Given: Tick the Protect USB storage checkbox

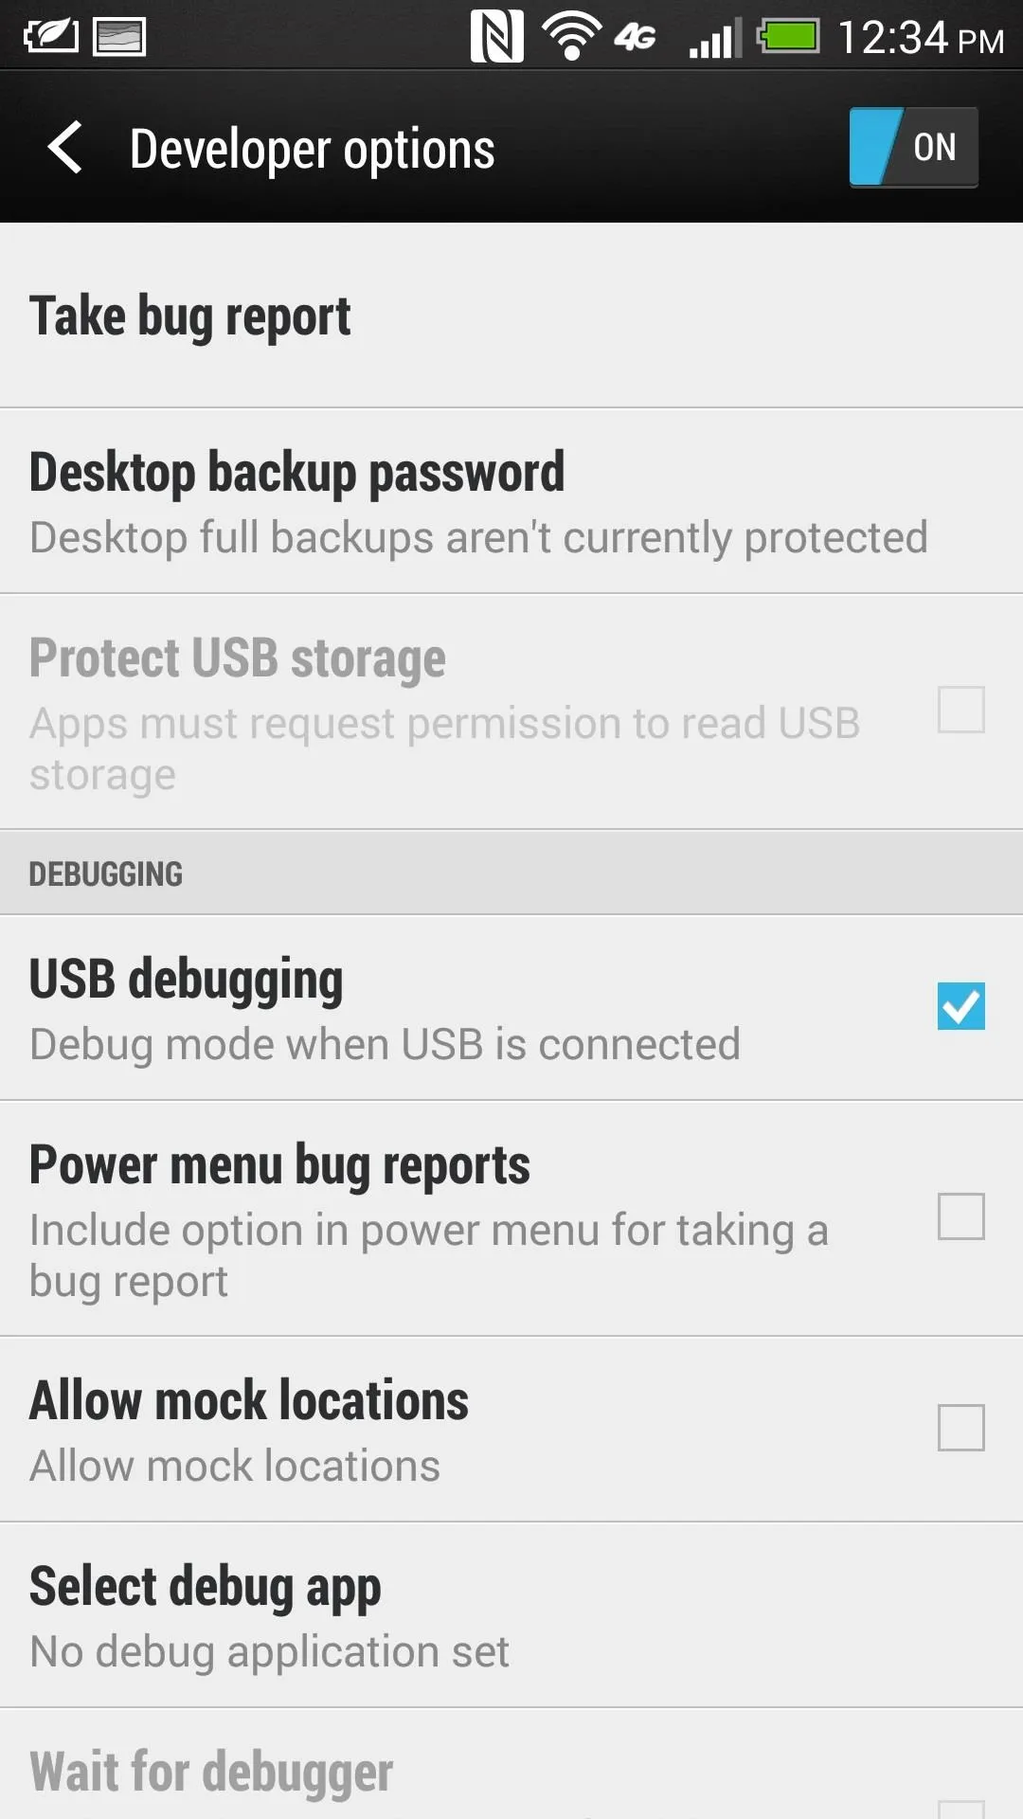Looking at the screenshot, I should coord(960,710).
